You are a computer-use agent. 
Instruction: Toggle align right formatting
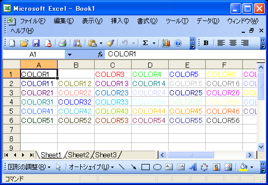click(x=245, y=43)
